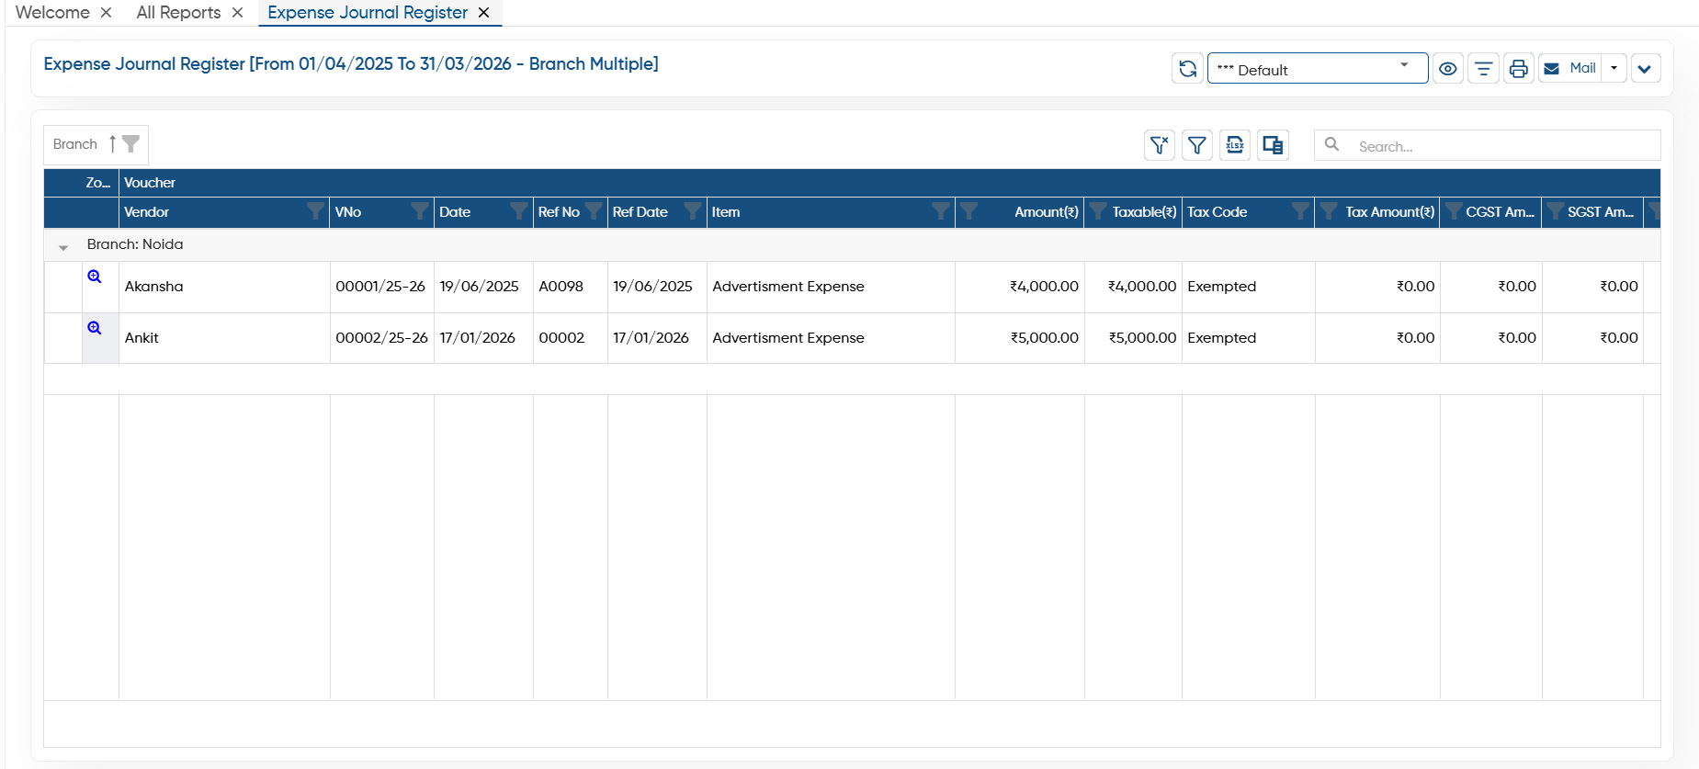
Task: Expand the Mail options arrow
Action: coord(1614,69)
